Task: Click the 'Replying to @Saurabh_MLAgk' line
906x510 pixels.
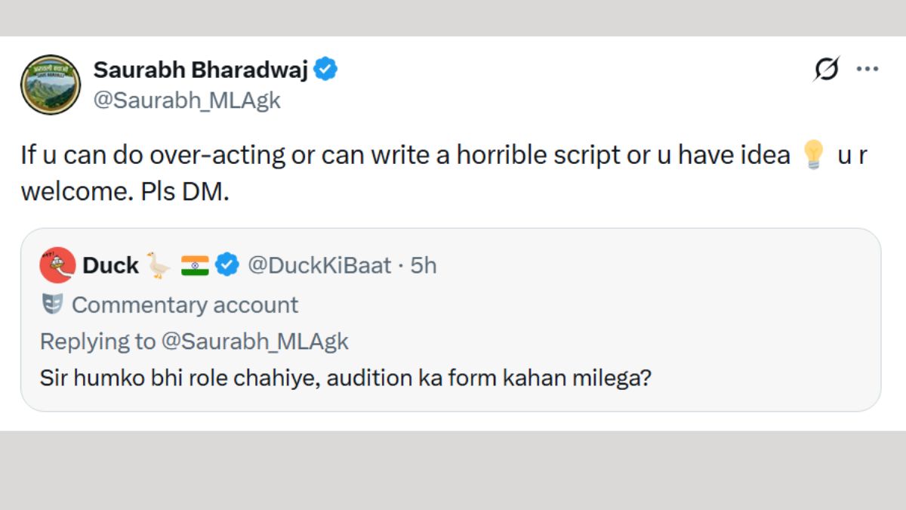Action: (194, 342)
